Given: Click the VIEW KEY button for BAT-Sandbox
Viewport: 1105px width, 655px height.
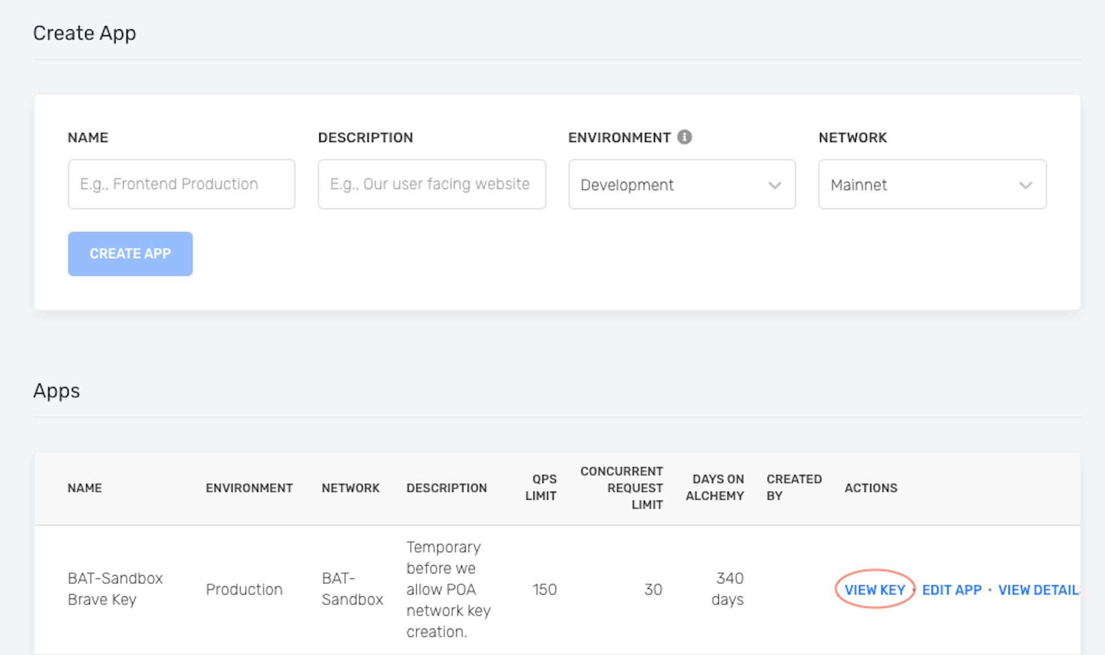Looking at the screenshot, I should click(873, 589).
